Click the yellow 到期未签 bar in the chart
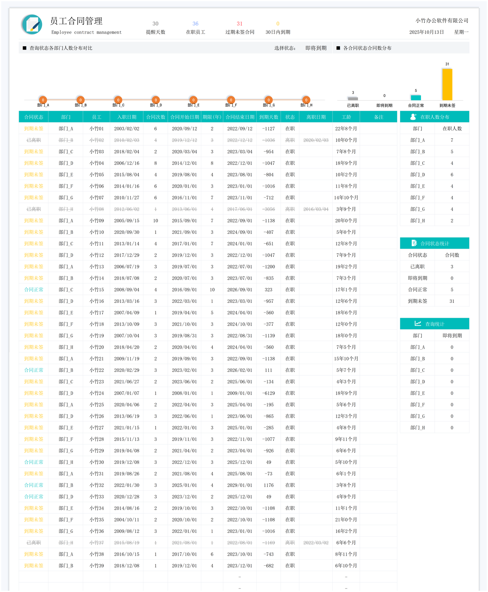This screenshot has width=488, height=592. 447,85
